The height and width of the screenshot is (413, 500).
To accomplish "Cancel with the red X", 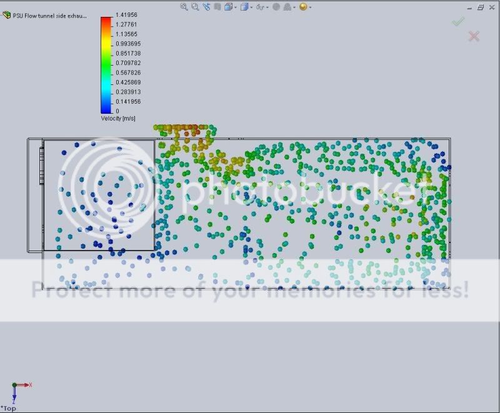I will [474, 36].
